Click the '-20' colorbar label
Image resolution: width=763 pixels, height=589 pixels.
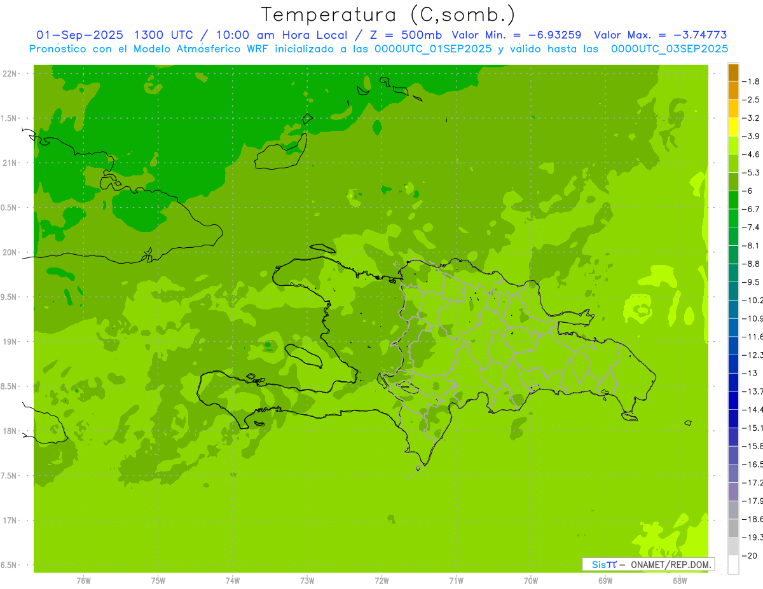coord(750,555)
